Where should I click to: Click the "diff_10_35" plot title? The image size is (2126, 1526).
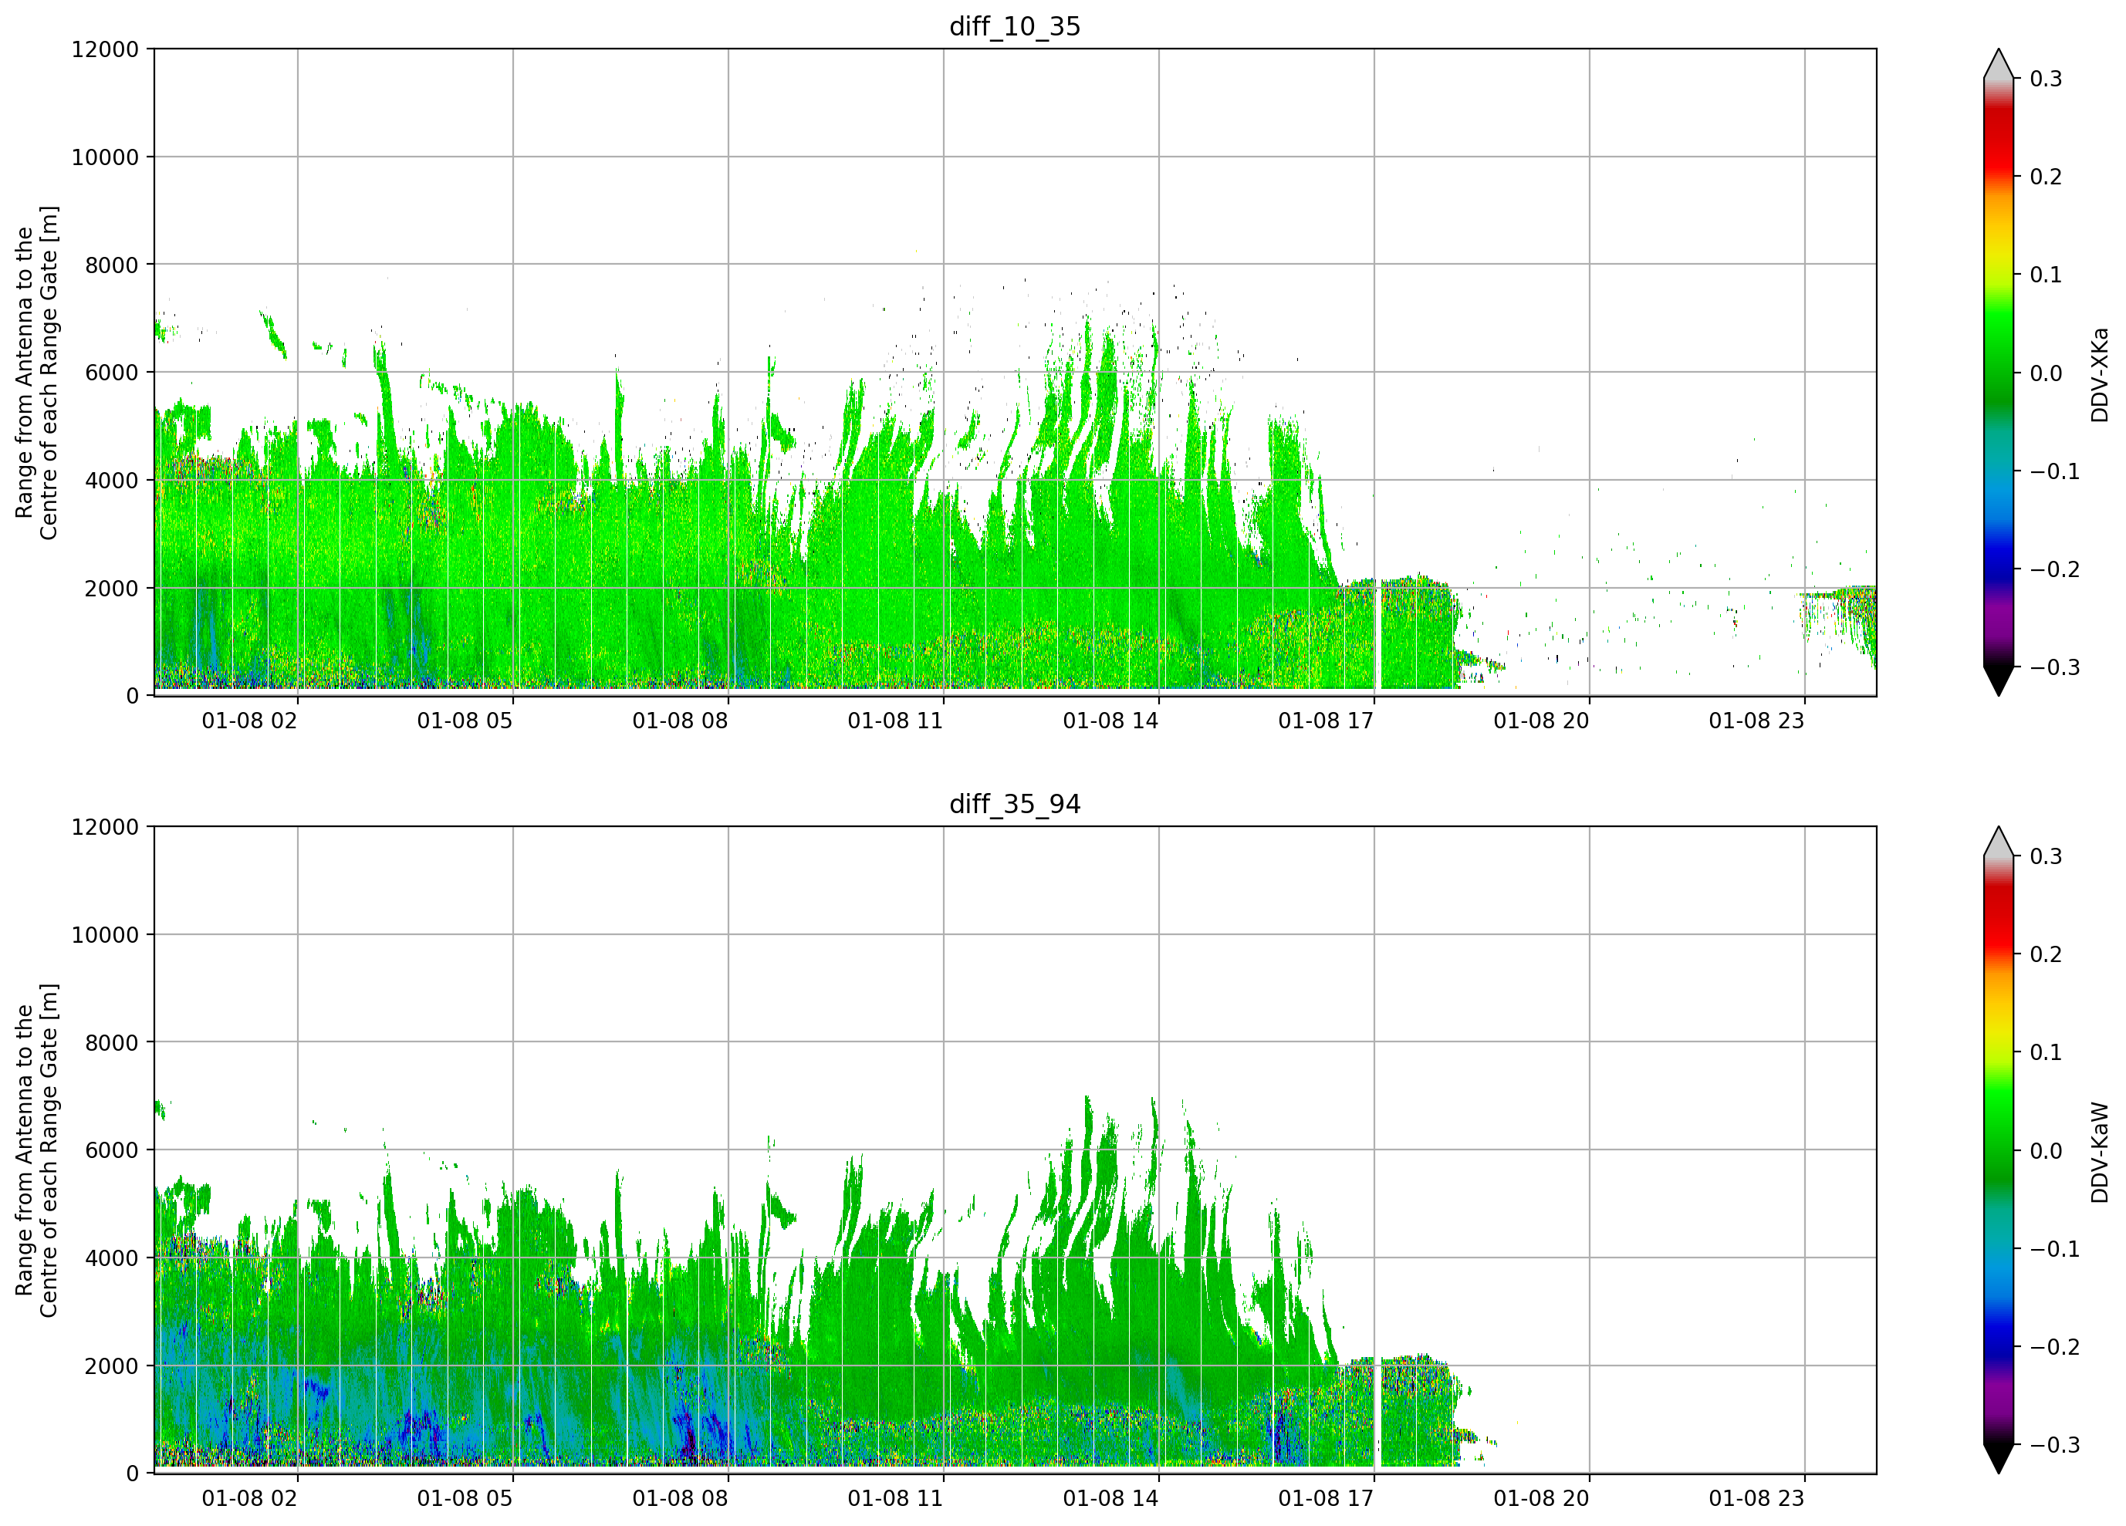pos(1016,26)
